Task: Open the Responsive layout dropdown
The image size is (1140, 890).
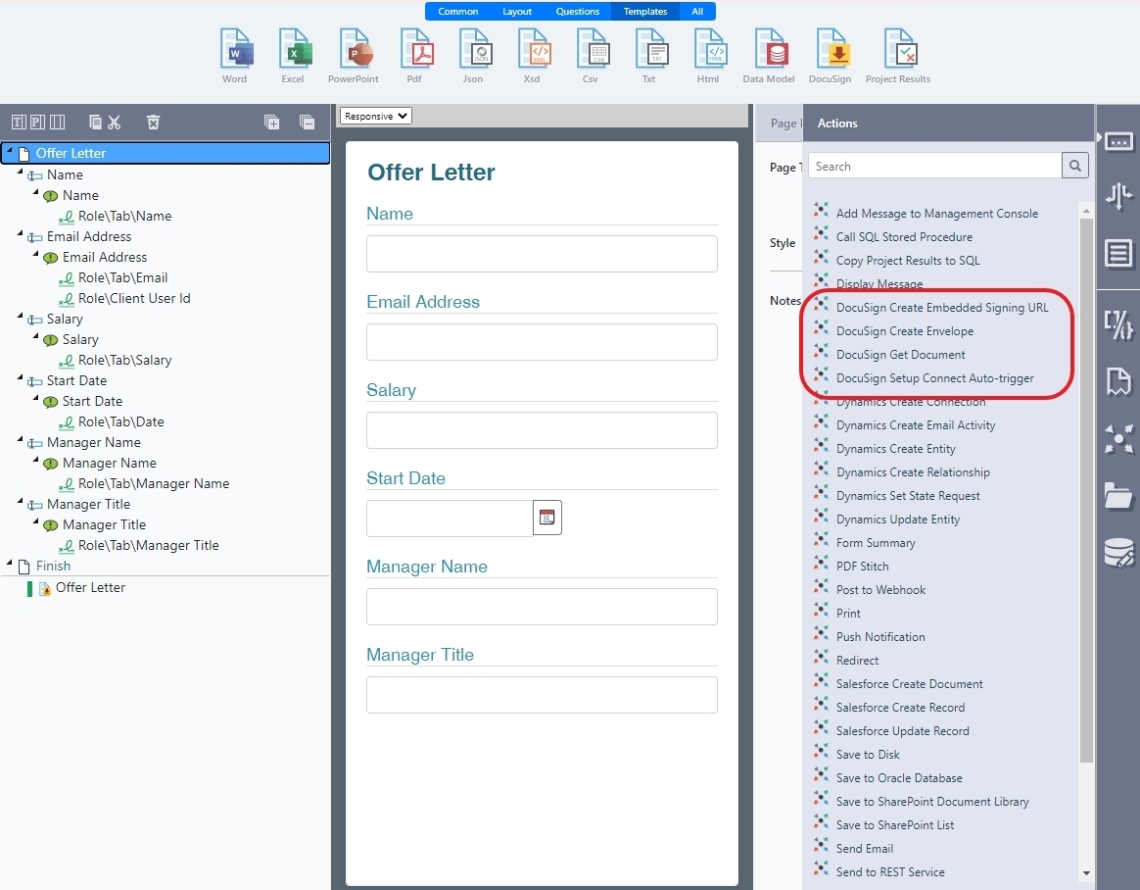Action: point(375,115)
